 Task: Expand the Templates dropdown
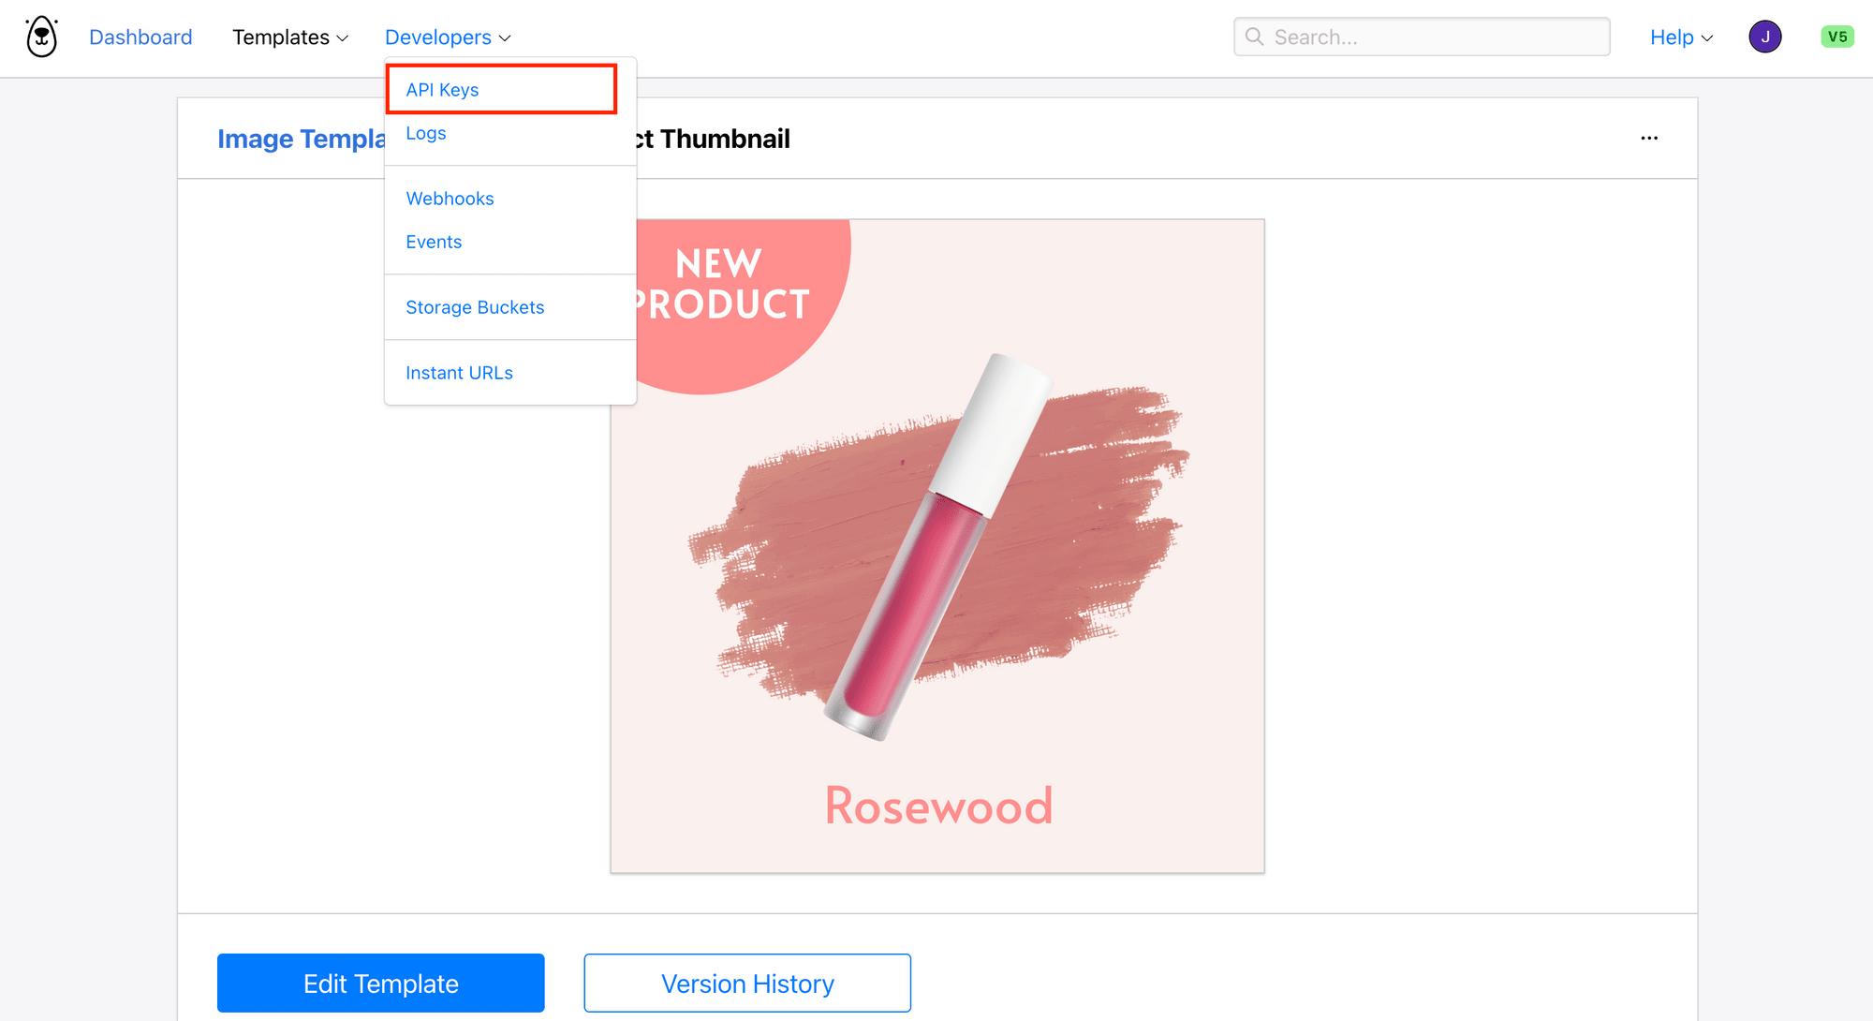click(x=290, y=37)
